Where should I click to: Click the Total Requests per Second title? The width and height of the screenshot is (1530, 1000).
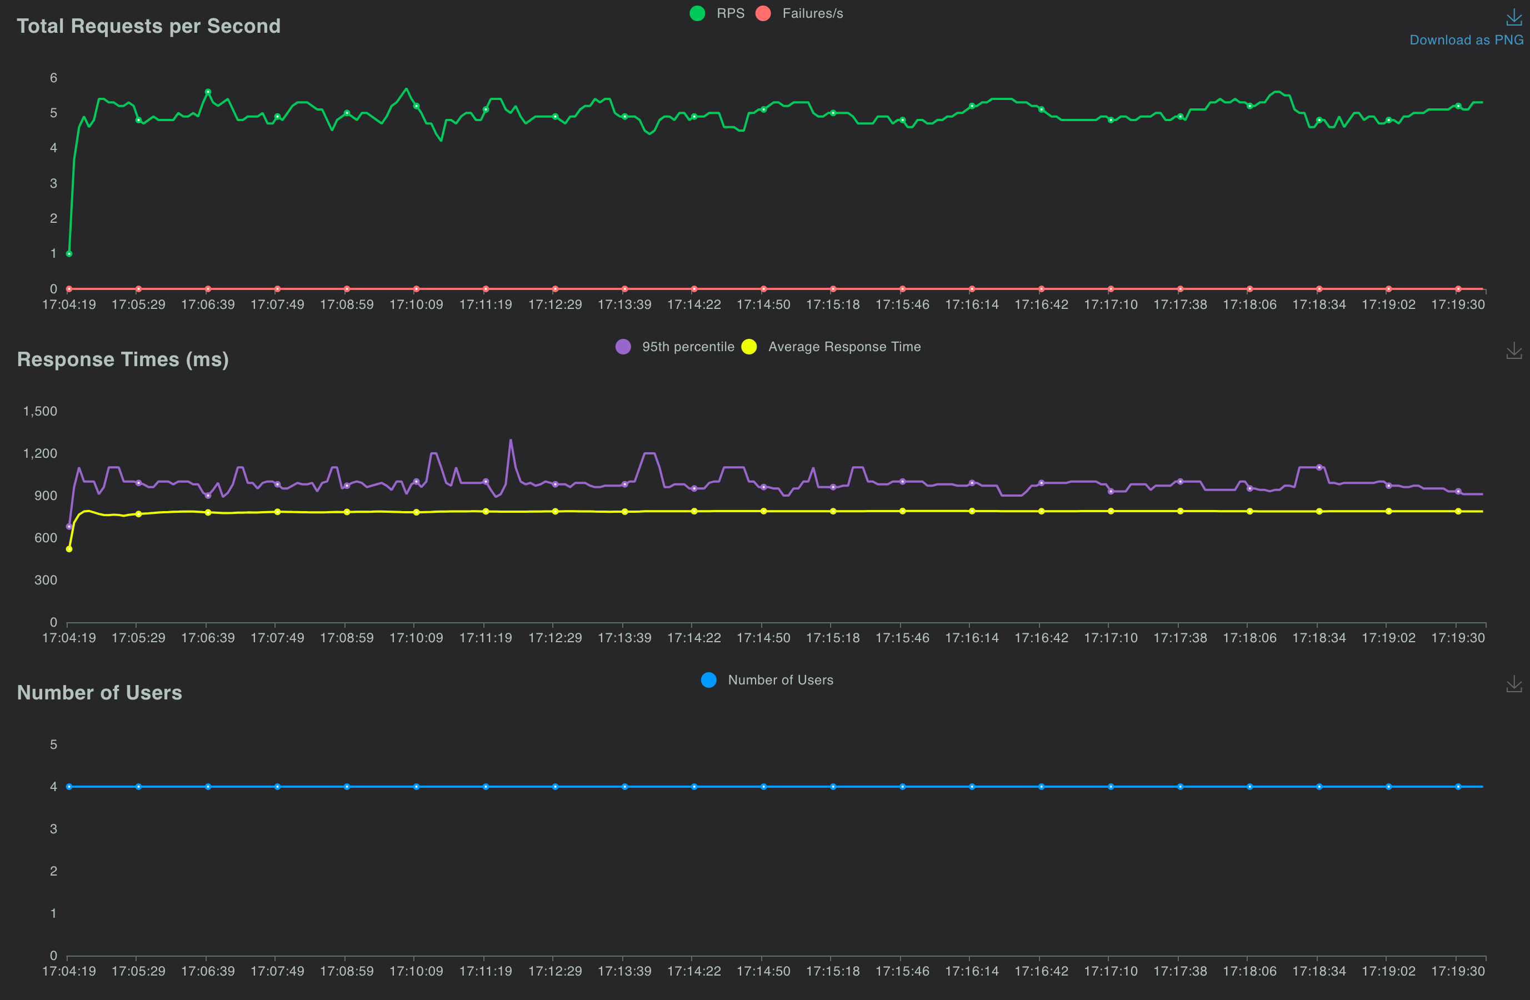click(148, 26)
